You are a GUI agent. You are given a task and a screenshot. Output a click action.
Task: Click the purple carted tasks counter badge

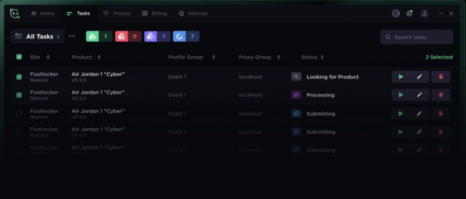click(157, 36)
